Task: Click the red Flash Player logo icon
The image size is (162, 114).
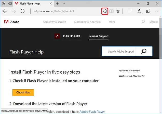Action: click(57, 36)
